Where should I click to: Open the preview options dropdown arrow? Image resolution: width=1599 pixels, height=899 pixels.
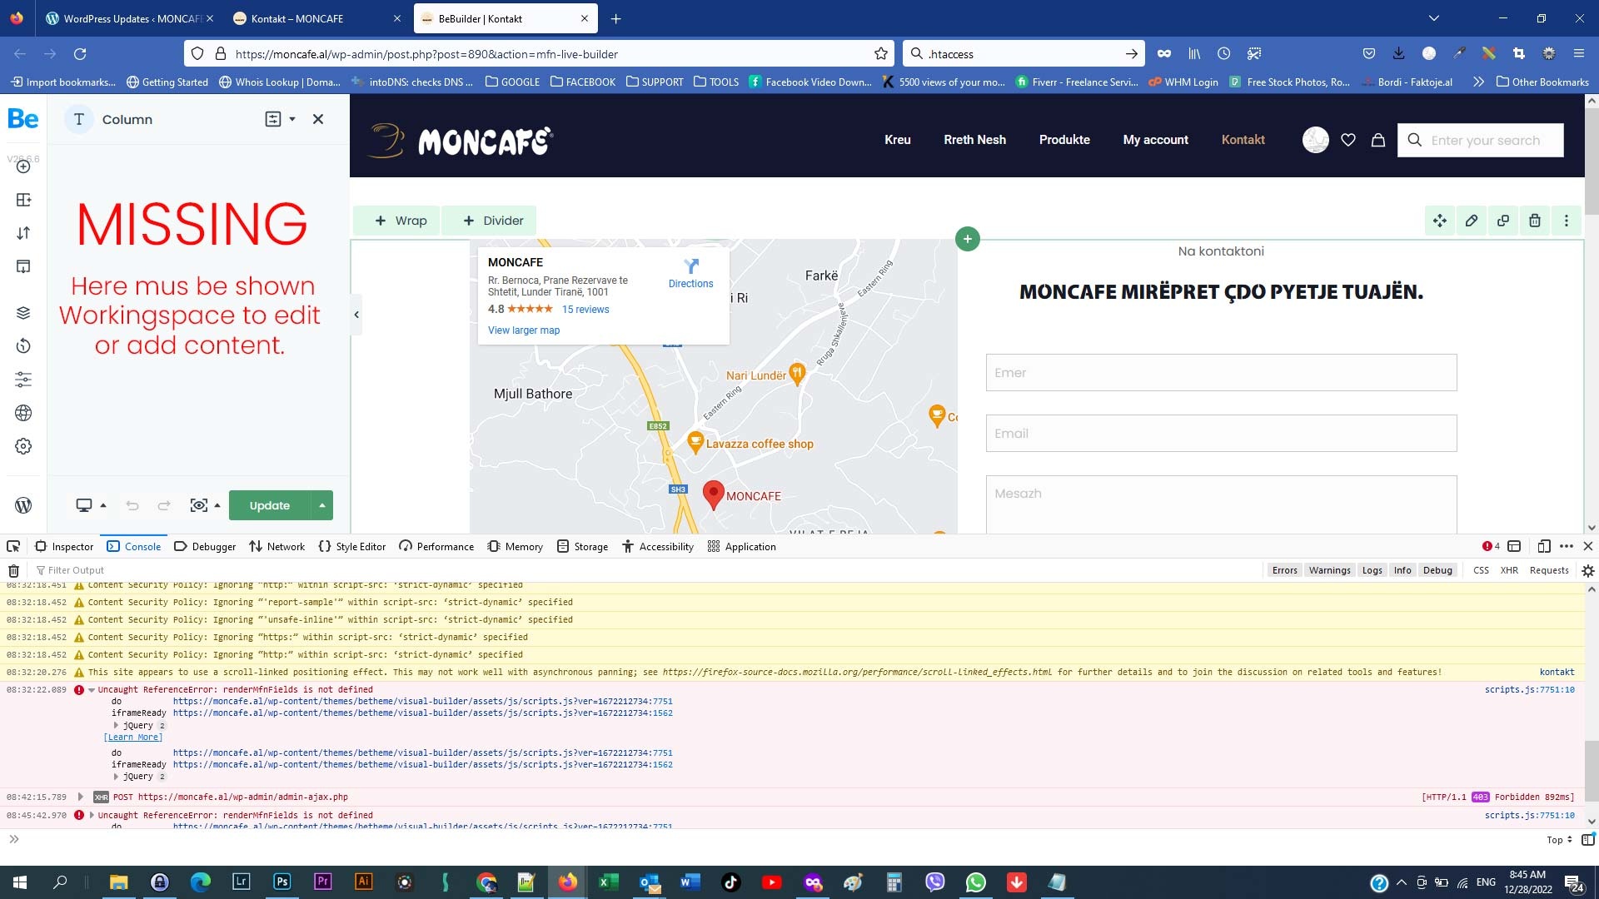217,505
